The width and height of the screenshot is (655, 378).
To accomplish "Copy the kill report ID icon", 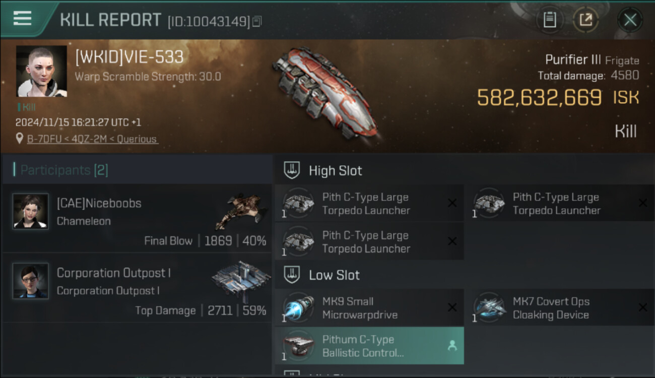I will [257, 22].
